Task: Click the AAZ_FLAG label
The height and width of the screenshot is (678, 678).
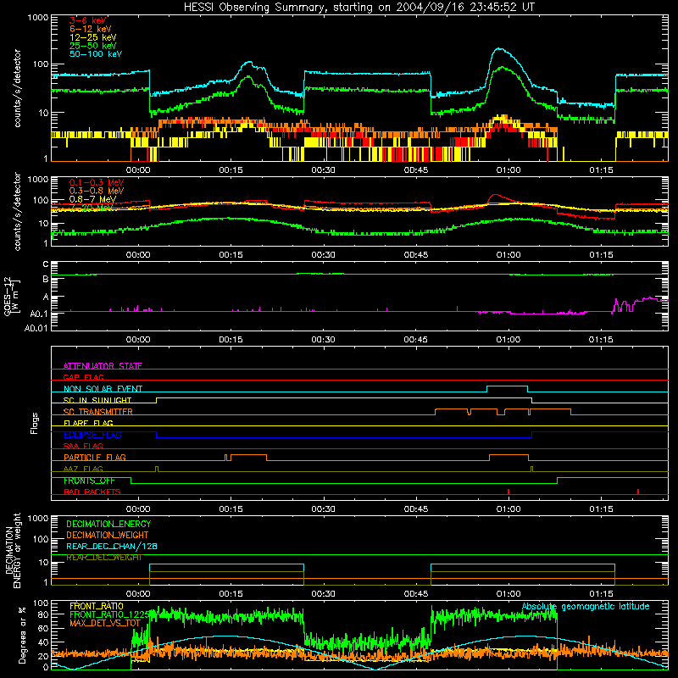Action: [x=83, y=469]
